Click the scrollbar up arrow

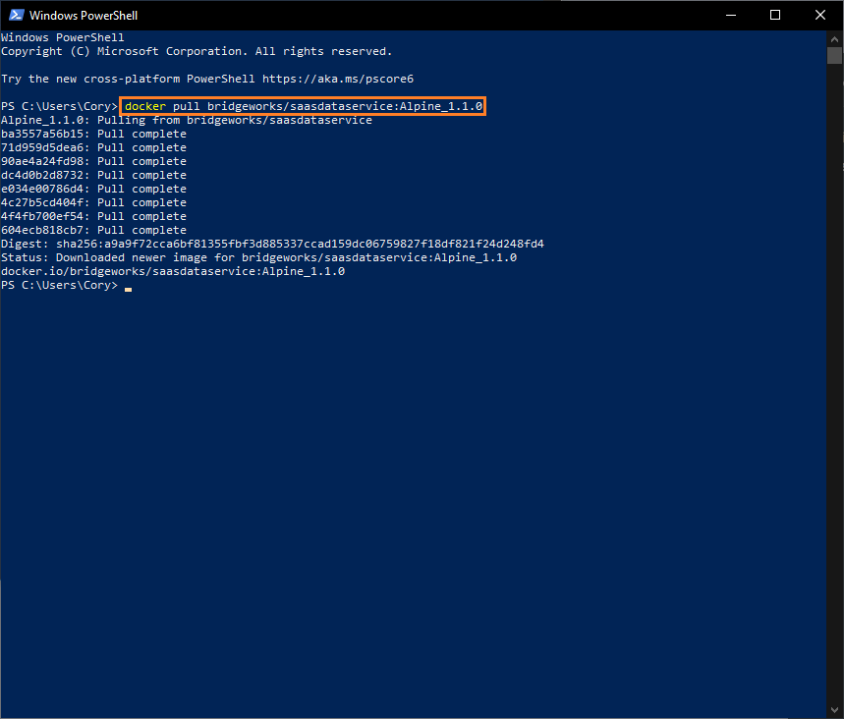point(834,38)
